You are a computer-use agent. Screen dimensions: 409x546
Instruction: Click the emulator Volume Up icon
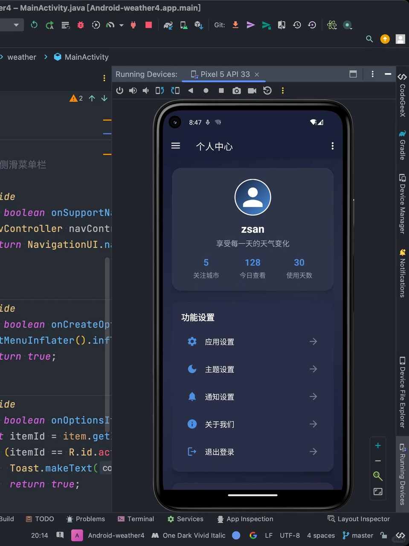pos(133,90)
